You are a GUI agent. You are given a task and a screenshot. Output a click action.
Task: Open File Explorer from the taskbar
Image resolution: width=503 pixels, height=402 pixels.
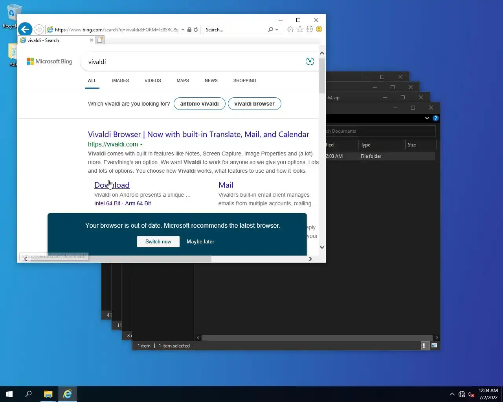(x=48, y=394)
